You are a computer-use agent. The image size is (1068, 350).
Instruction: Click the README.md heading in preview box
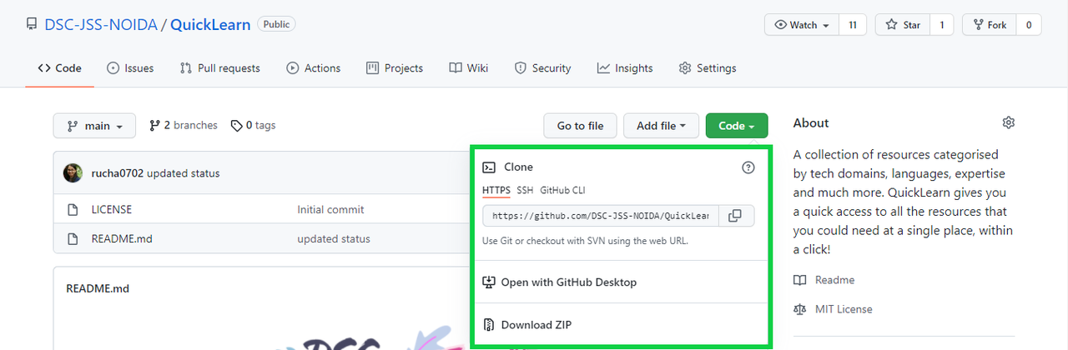(x=98, y=288)
